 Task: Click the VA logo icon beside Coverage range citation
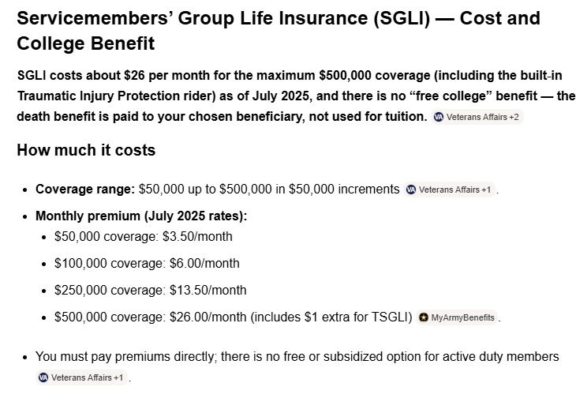pos(411,190)
